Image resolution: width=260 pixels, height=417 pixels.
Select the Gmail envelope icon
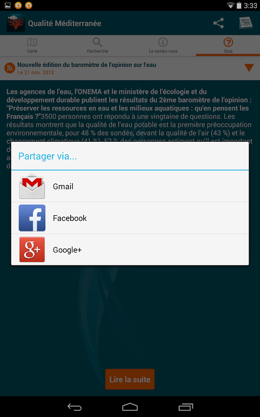pyautogui.click(x=32, y=186)
